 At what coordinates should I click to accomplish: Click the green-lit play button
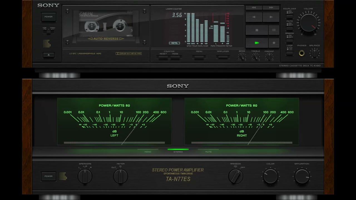(x=257, y=43)
